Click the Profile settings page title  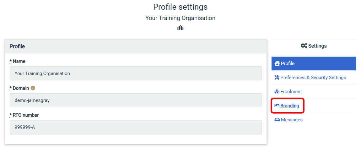pos(180,7)
